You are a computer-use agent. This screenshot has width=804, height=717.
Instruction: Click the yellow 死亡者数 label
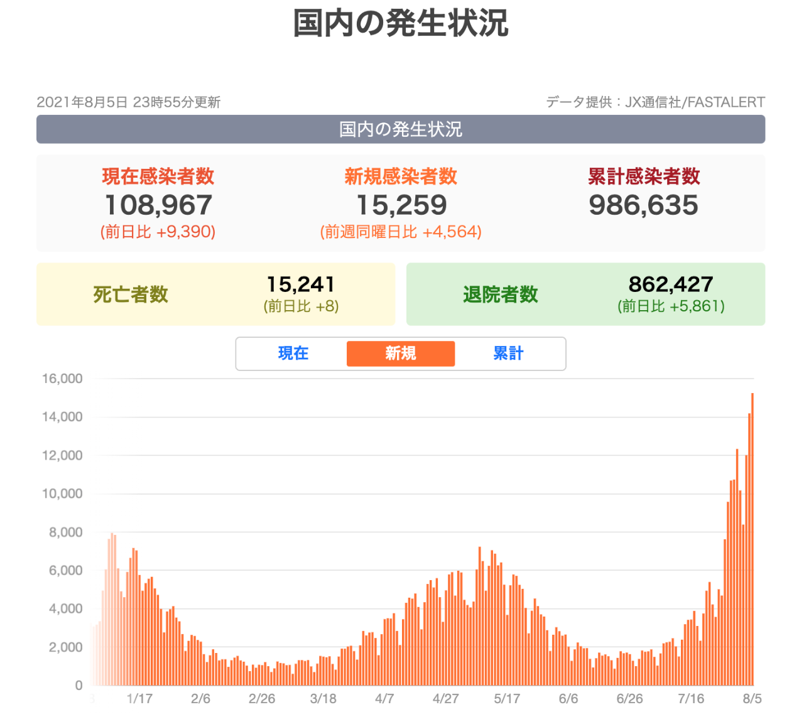tap(131, 294)
